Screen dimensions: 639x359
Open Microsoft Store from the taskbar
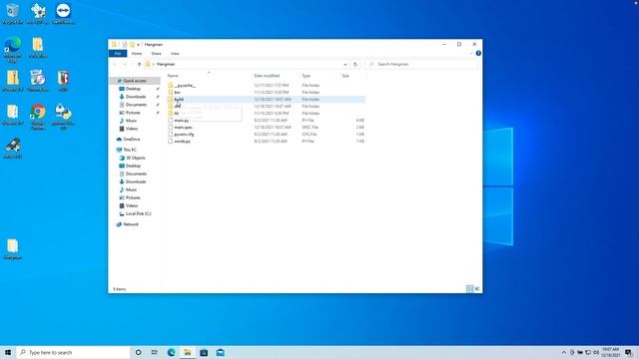click(204, 352)
